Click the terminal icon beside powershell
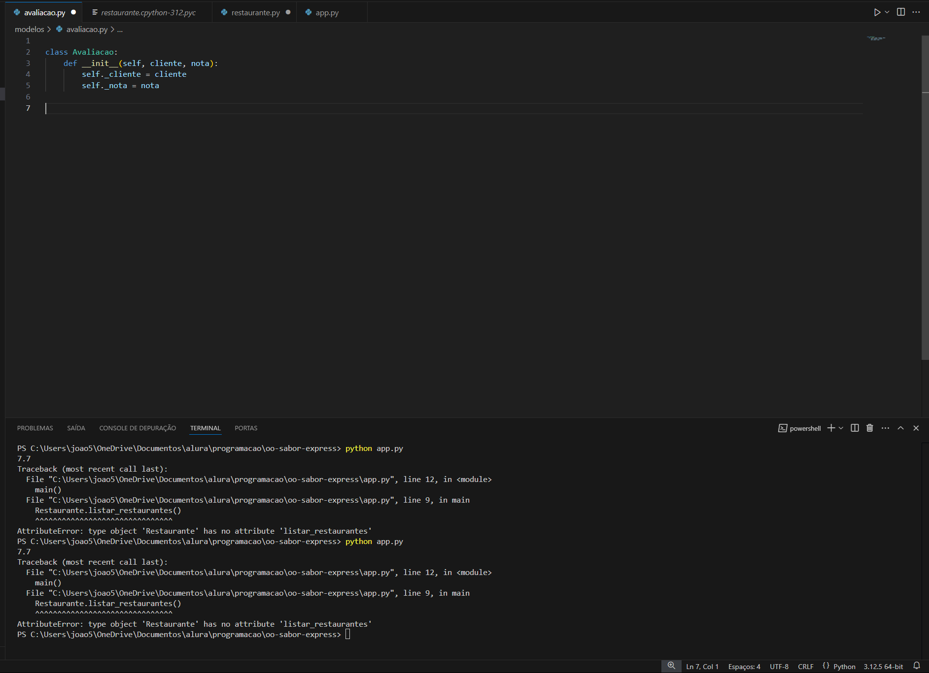The height and width of the screenshot is (673, 929). 783,428
